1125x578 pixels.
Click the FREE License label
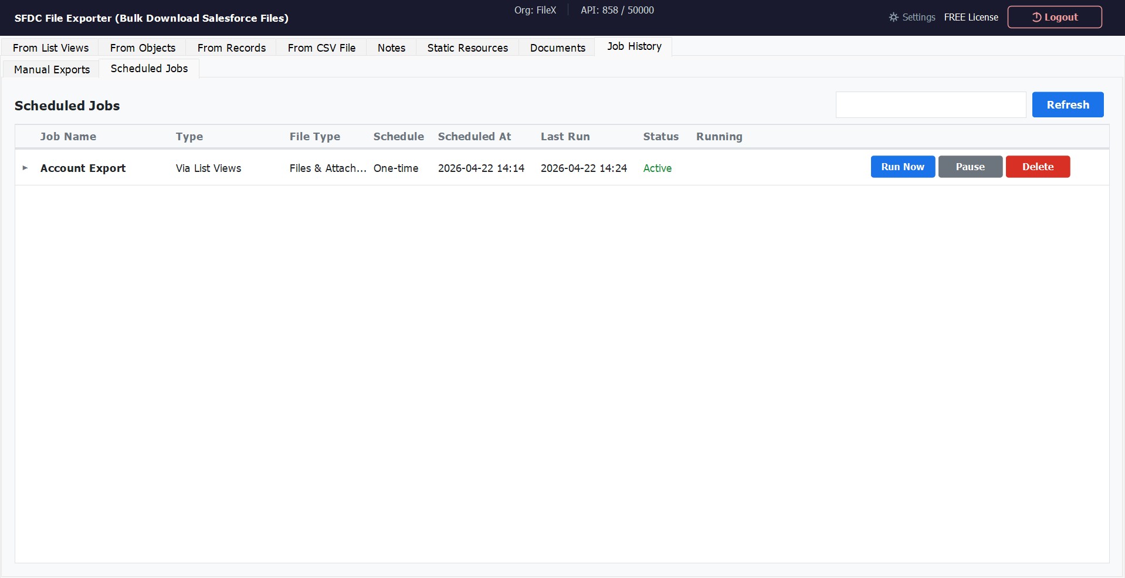(971, 17)
